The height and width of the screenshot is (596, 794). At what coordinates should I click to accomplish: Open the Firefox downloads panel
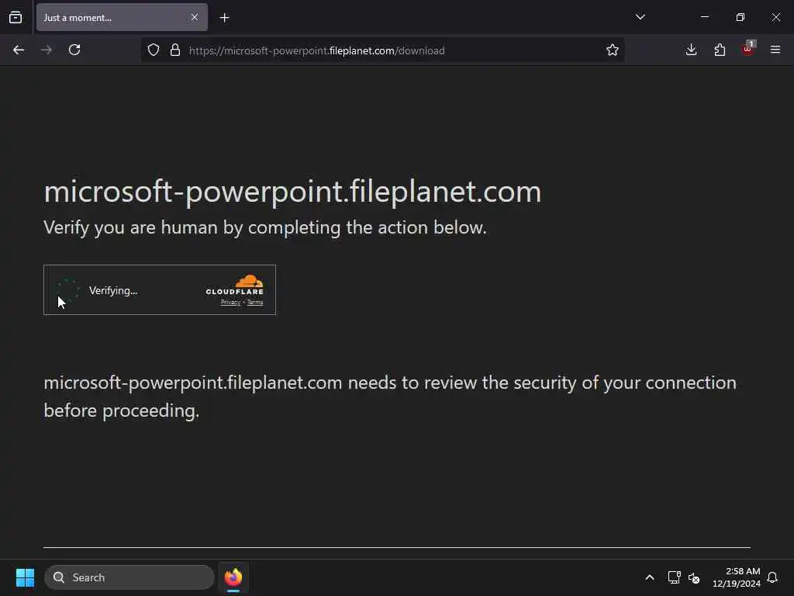point(691,50)
